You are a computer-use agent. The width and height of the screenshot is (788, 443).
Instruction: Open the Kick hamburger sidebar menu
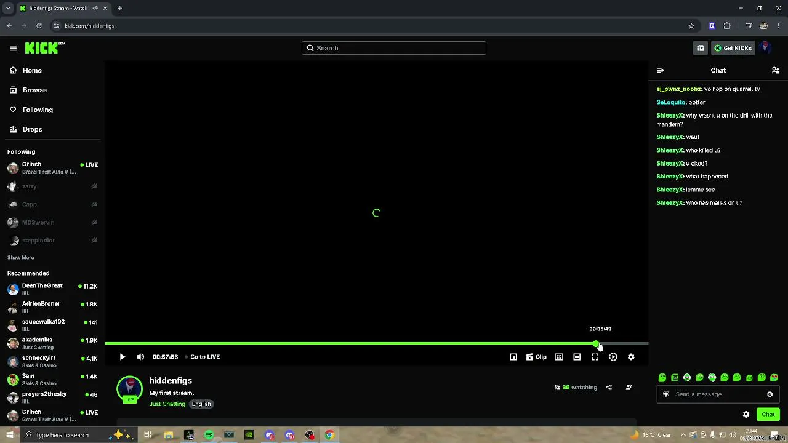[x=13, y=48]
